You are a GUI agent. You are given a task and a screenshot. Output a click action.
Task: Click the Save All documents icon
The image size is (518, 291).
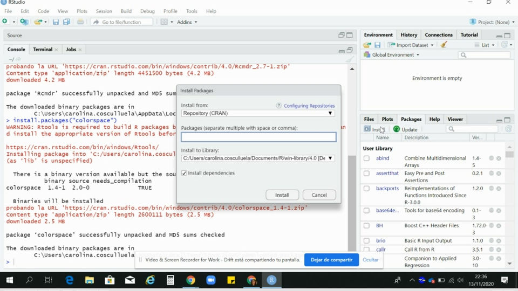pos(66,22)
